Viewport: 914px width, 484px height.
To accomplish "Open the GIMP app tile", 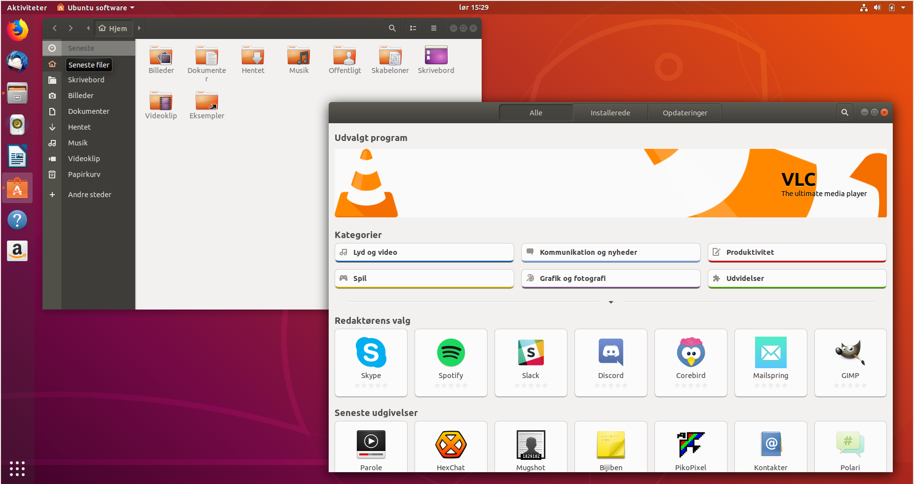I will (x=850, y=363).
